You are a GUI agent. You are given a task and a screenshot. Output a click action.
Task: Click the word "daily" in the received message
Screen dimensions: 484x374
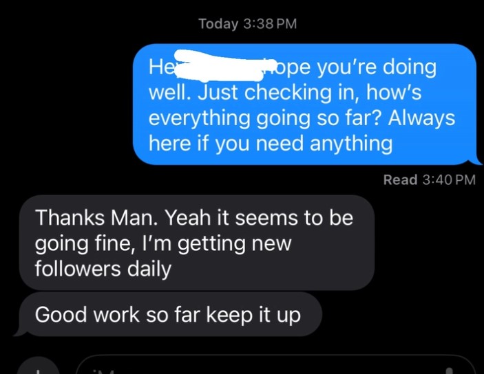(149, 269)
